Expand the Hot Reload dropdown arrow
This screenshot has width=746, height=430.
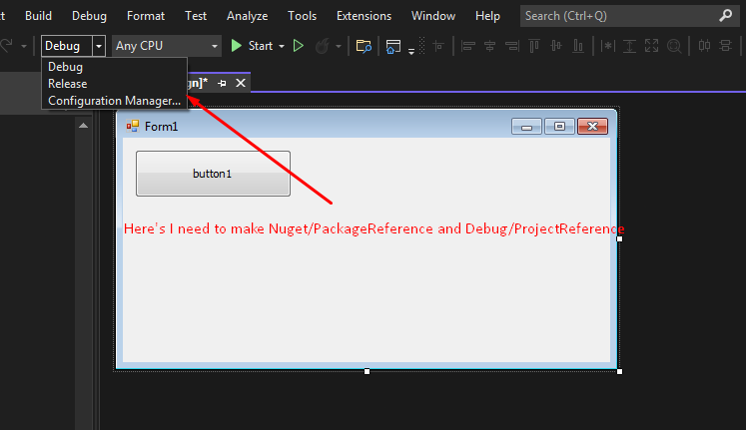pyautogui.click(x=339, y=46)
